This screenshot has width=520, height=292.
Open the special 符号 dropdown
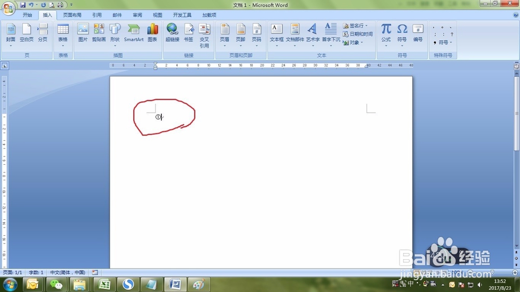(444, 43)
